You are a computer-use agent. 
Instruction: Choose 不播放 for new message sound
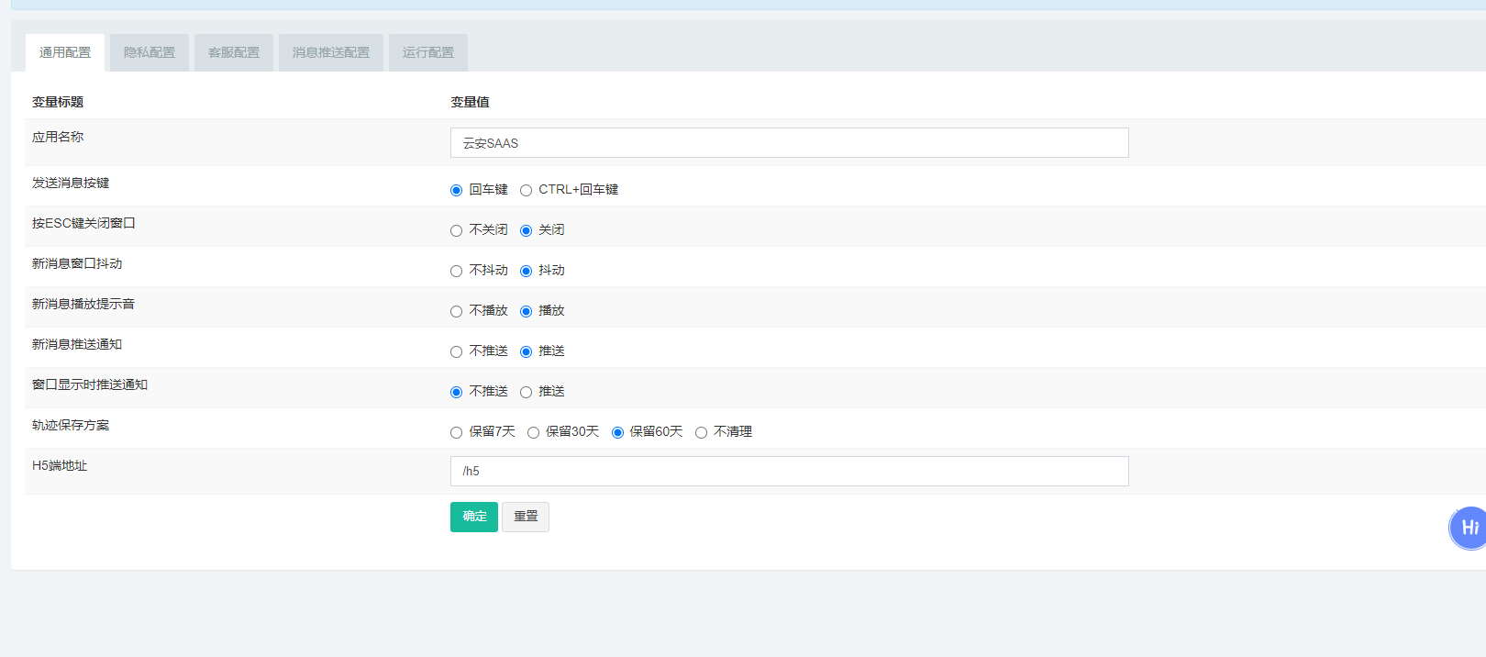[x=456, y=311]
